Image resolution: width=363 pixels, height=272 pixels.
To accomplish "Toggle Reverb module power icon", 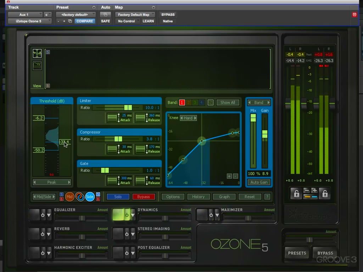I will [x=43, y=234].
